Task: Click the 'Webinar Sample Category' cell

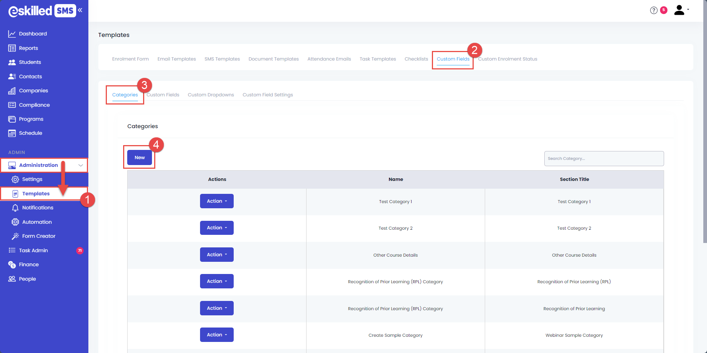Action: [574, 336]
